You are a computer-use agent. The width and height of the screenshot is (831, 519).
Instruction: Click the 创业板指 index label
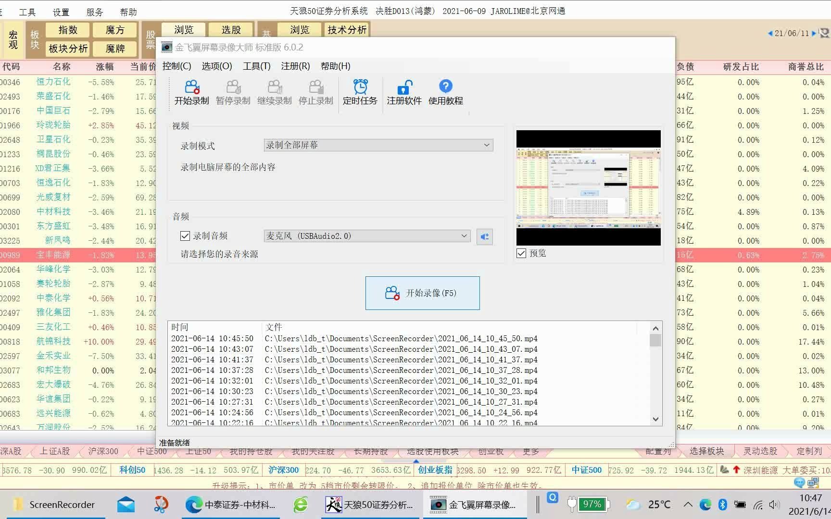click(435, 470)
